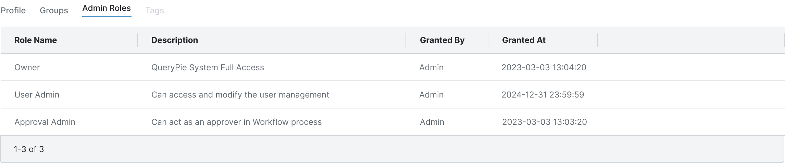Select the Owner role row
785x163 pixels.
point(27,68)
